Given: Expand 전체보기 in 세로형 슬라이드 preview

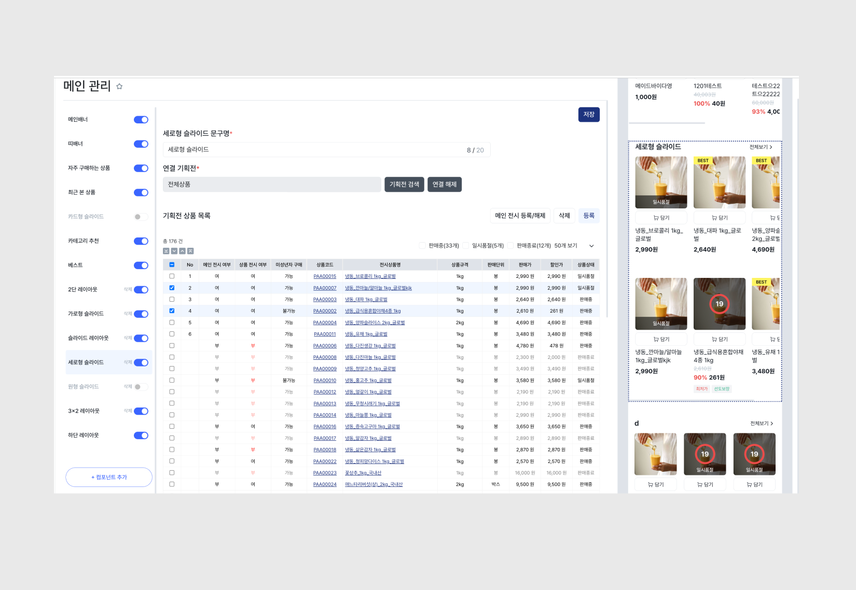Looking at the screenshot, I should tap(761, 147).
